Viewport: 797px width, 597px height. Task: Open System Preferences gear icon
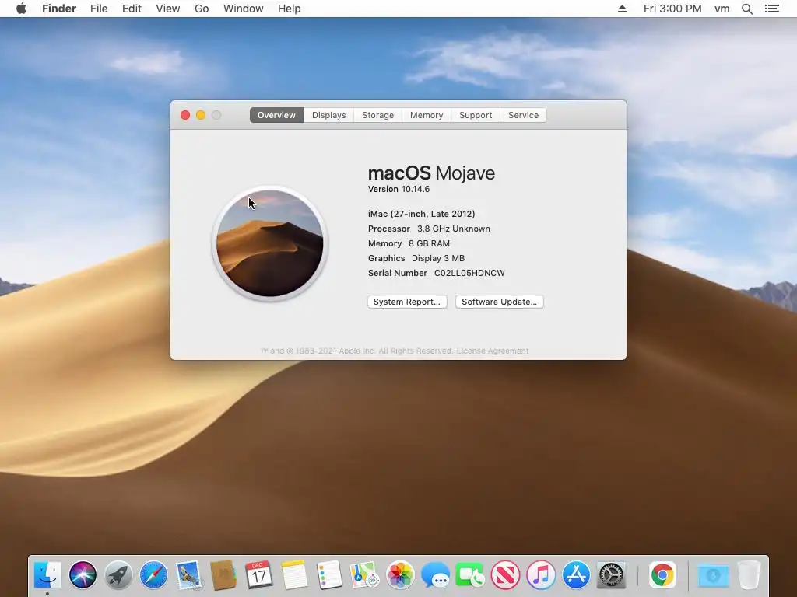611,575
